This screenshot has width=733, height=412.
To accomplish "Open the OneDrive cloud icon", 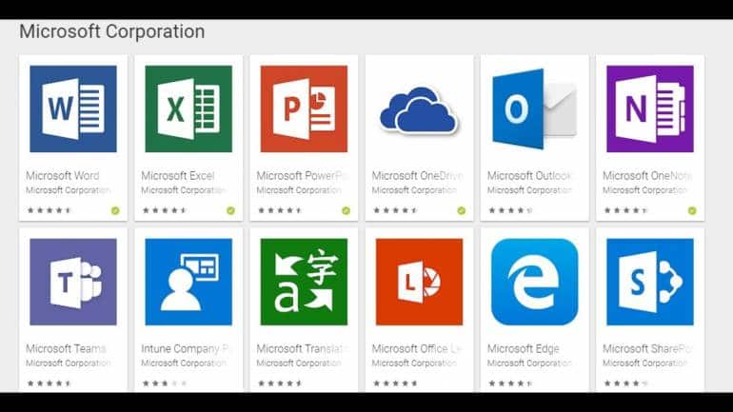I will point(419,110).
